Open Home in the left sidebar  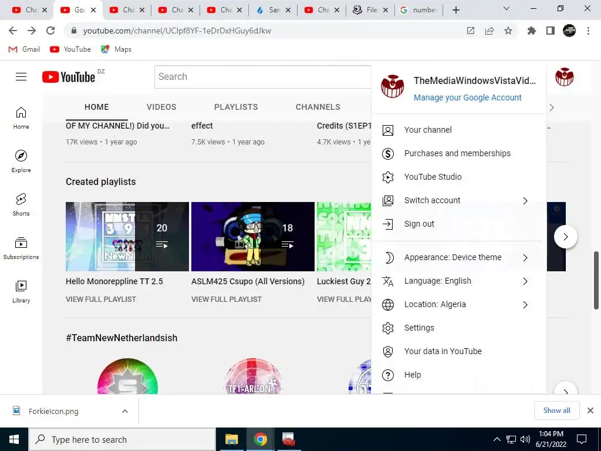click(x=21, y=117)
